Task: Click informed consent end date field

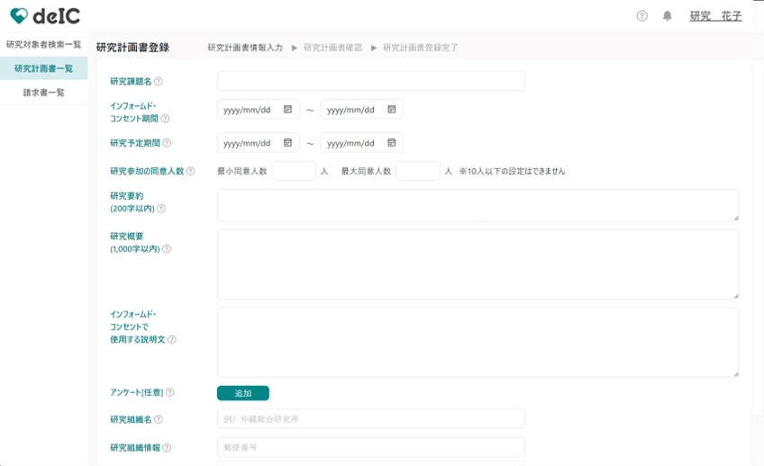Action: (x=361, y=110)
